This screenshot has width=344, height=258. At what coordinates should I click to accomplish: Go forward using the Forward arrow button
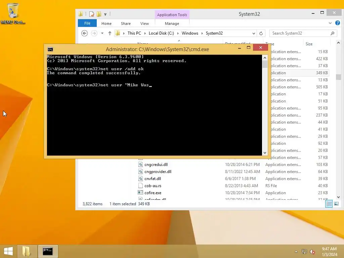point(94,33)
